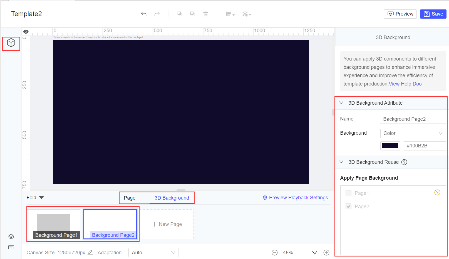Select the 3D Background tab

[172, 198]
